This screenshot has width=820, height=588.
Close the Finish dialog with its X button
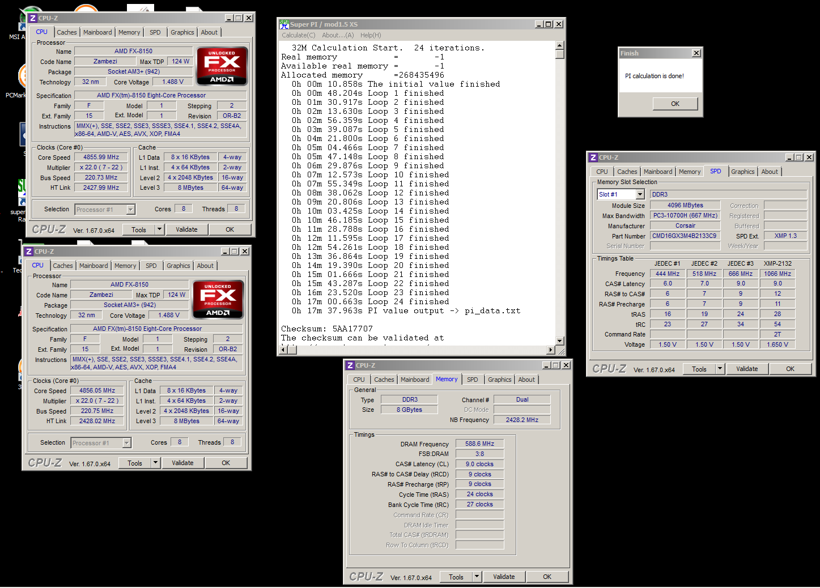pos(696,53)
